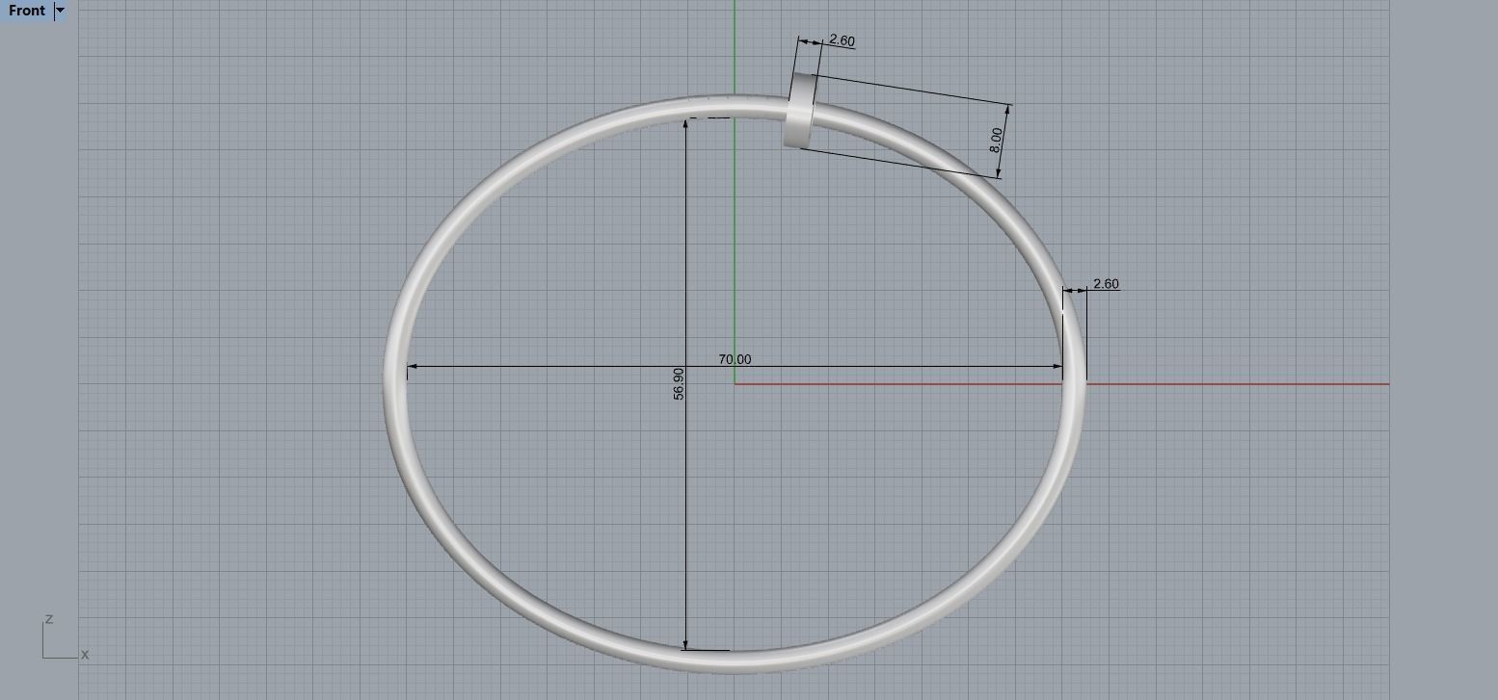Click the small cylindrical clasp on ring
The height and width of the screenshot is (700, 1498).
(x=799, y=111)
